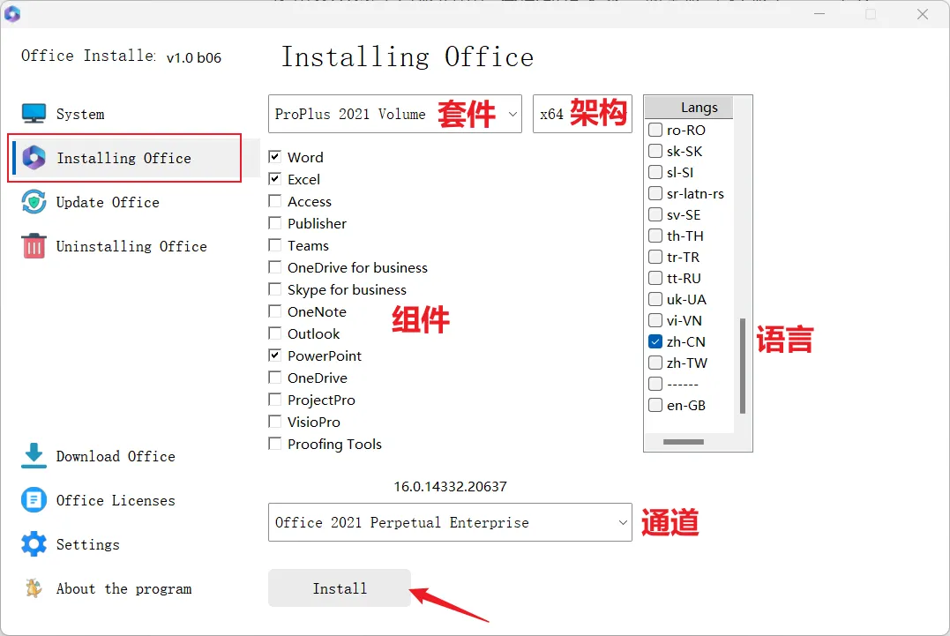950x636 pixels.
Task: Tick the Teams checkbox
Action: (x=274, y=244)
